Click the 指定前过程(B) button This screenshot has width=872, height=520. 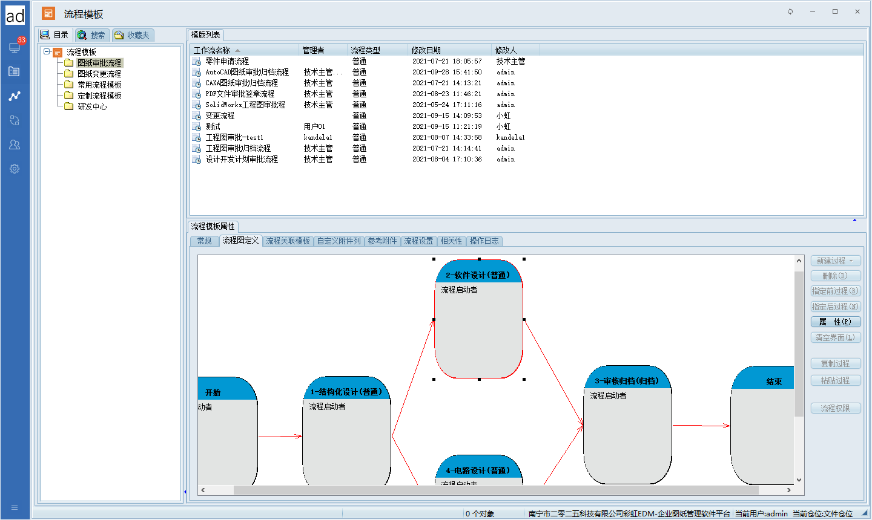(x=836, y=291)
